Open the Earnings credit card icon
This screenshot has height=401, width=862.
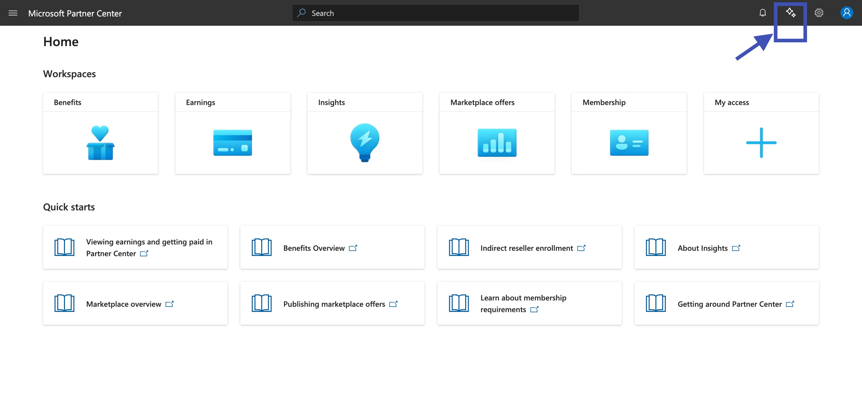233,142
